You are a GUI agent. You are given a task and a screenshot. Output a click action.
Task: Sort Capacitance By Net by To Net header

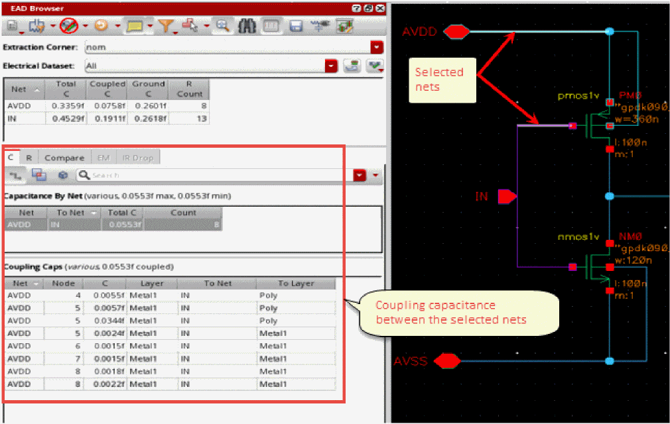coord(74,213)
